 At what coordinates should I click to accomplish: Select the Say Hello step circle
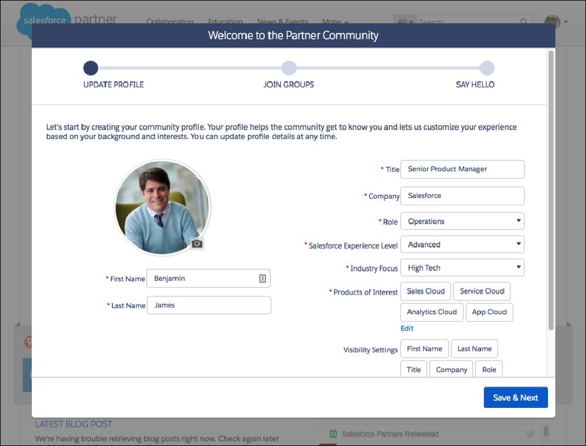click(487, 68)
